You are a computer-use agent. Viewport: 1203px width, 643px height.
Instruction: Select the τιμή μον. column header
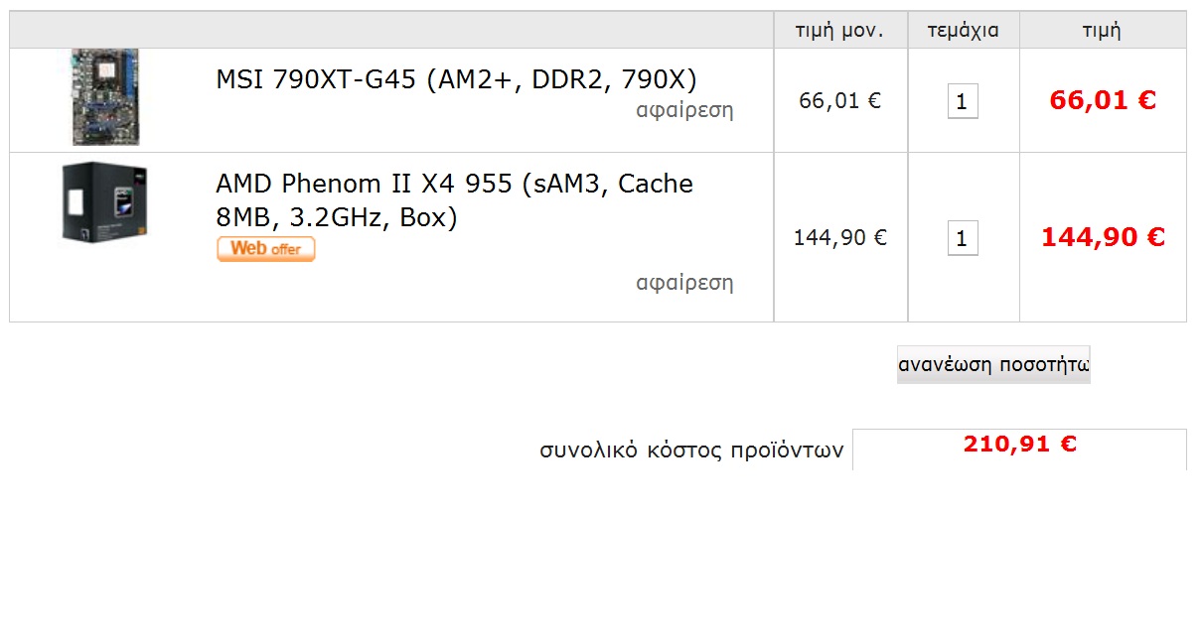839,30
